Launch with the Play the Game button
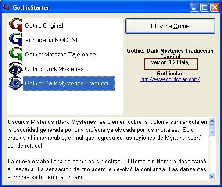The image size is (222, 187). (x=170, y=26)
